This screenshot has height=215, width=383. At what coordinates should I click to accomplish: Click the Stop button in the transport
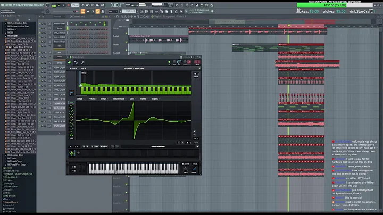pyautogui.click(x=63, y=5)
